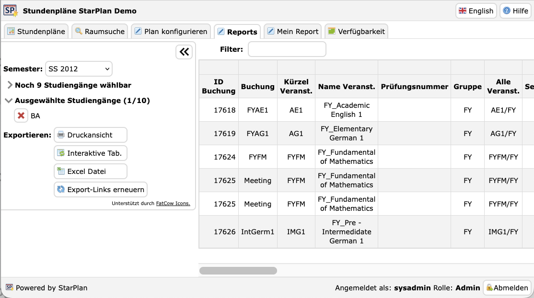
Task: Open Hilfe help button
Action: tap(515, 11)
